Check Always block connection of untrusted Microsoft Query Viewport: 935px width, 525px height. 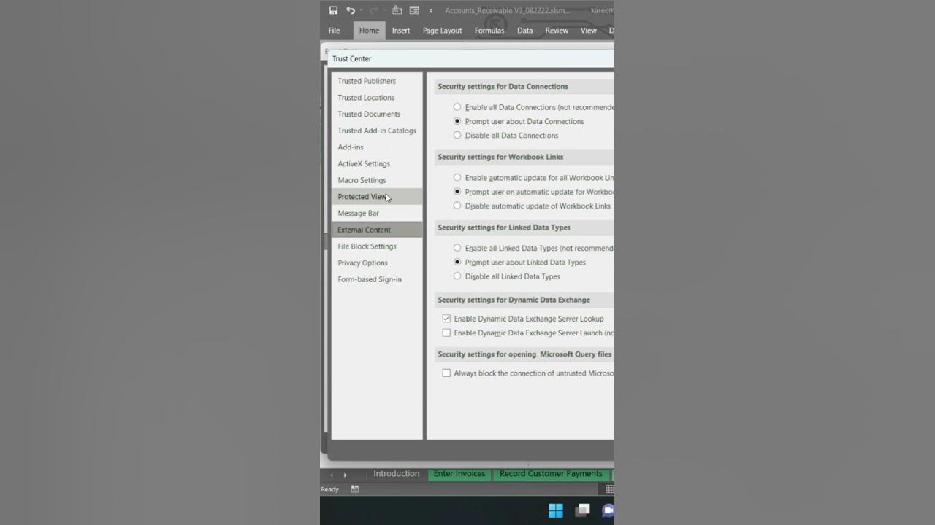446,373
